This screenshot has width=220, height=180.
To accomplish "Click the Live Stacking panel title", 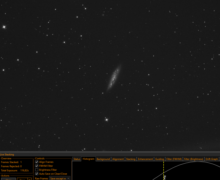I will click(7, 154).
